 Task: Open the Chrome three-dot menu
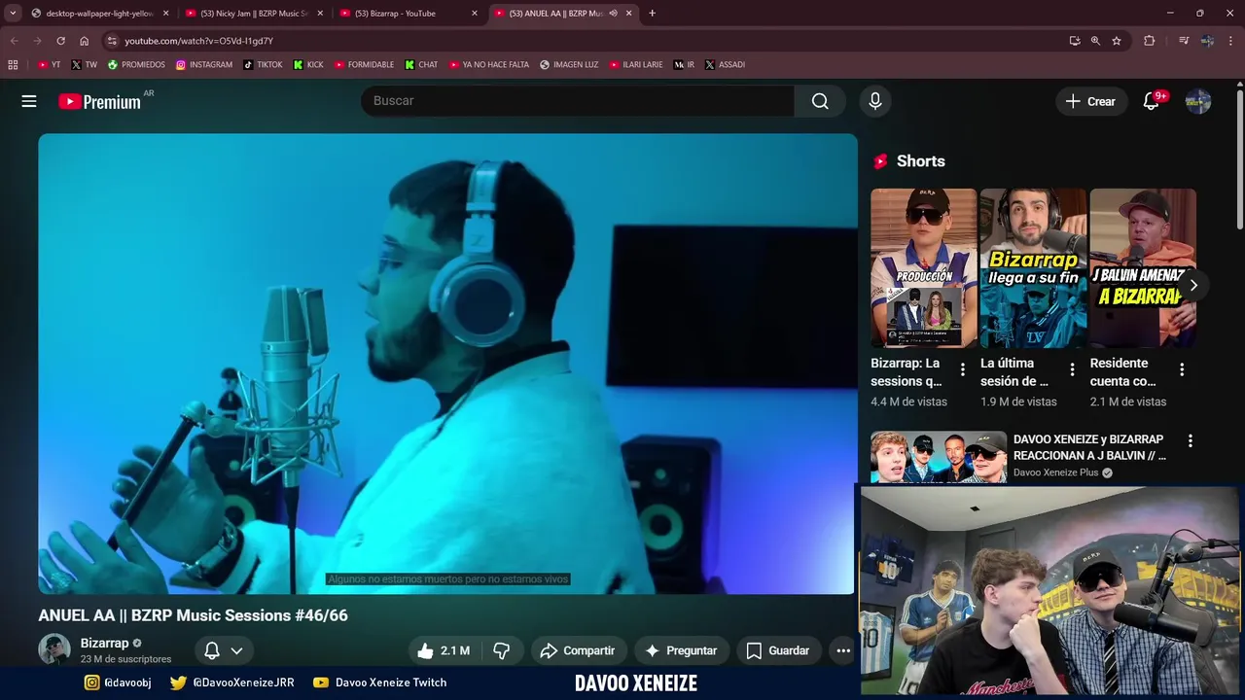tap(1231, 41)
